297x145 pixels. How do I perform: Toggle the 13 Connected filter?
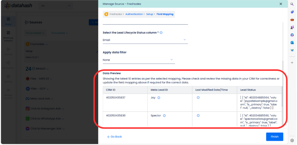tap(35, 33)
